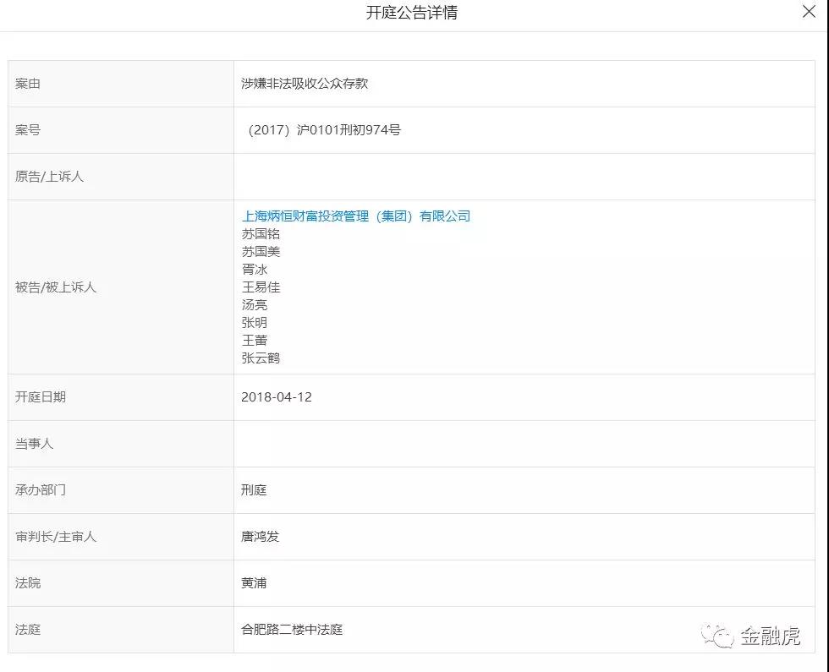Select defendant name 王蕾
Screen dimensions: 829x672
(255, 341)
